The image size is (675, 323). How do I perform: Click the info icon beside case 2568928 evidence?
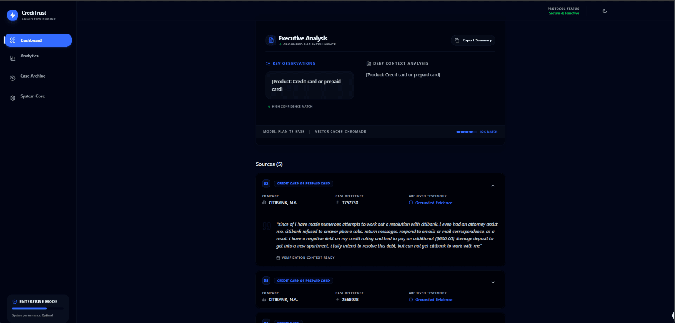pyautogui.click(x=411, y=300)
